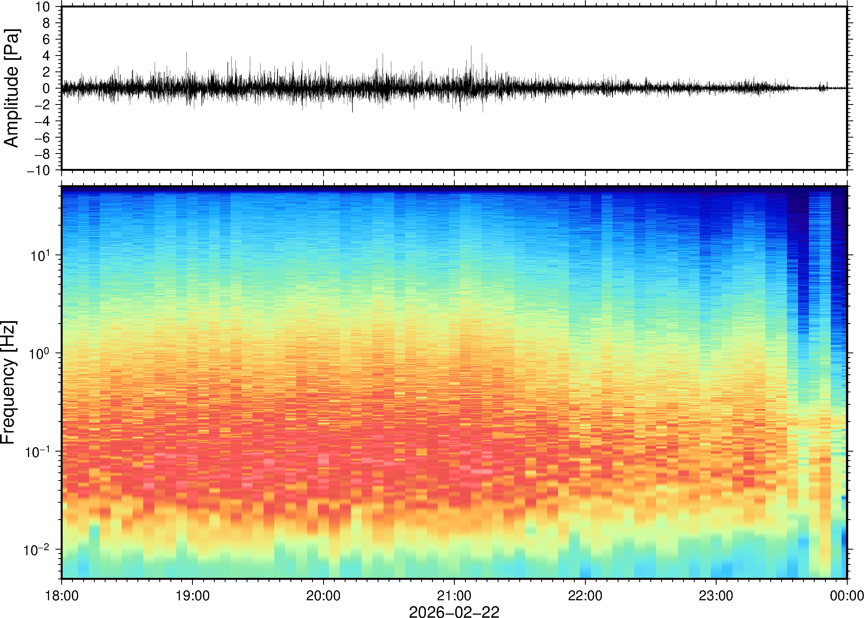This screenshot has width=864, height=618.
Task: Select the 22:00 time tick label
Action: tap(585, 596)
